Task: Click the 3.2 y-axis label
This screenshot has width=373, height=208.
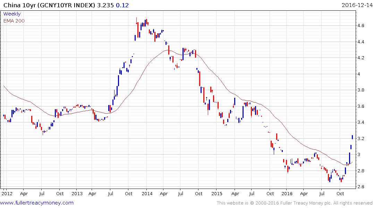Action: click(361, 138)
